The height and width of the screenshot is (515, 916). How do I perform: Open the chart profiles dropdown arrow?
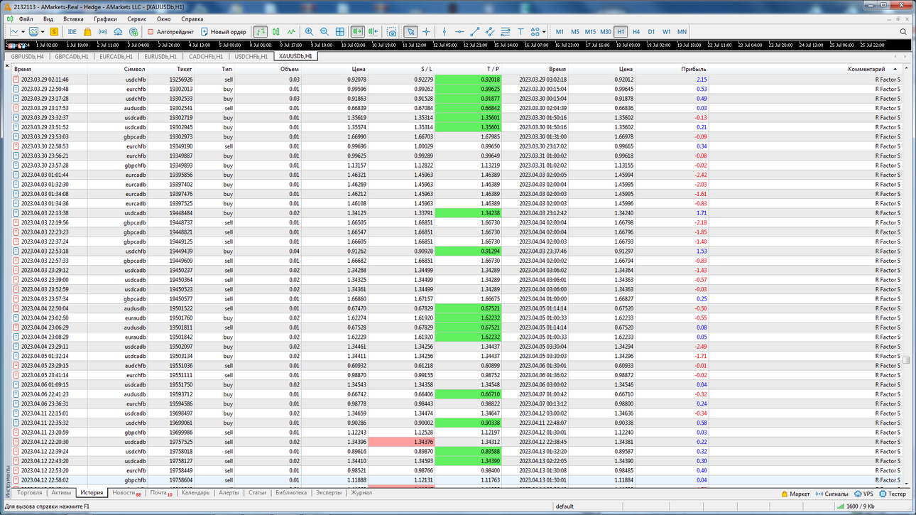(43, 32)
